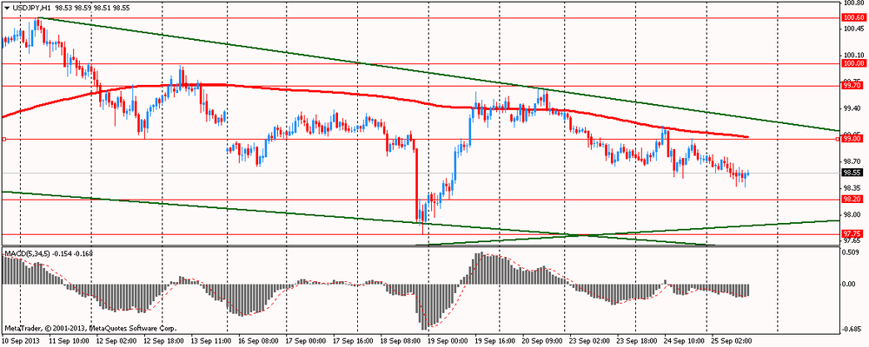Screen dimensions: 869x347
Task: Select the 99.00 red price label
Action: click(x=852, y=140)
